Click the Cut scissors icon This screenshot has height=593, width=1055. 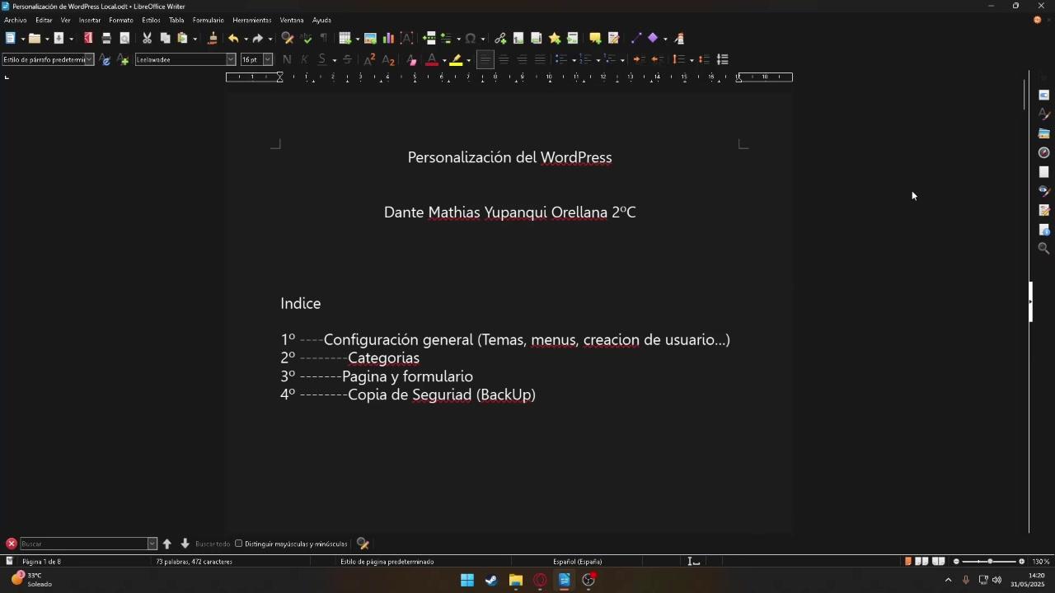[147, 38]
